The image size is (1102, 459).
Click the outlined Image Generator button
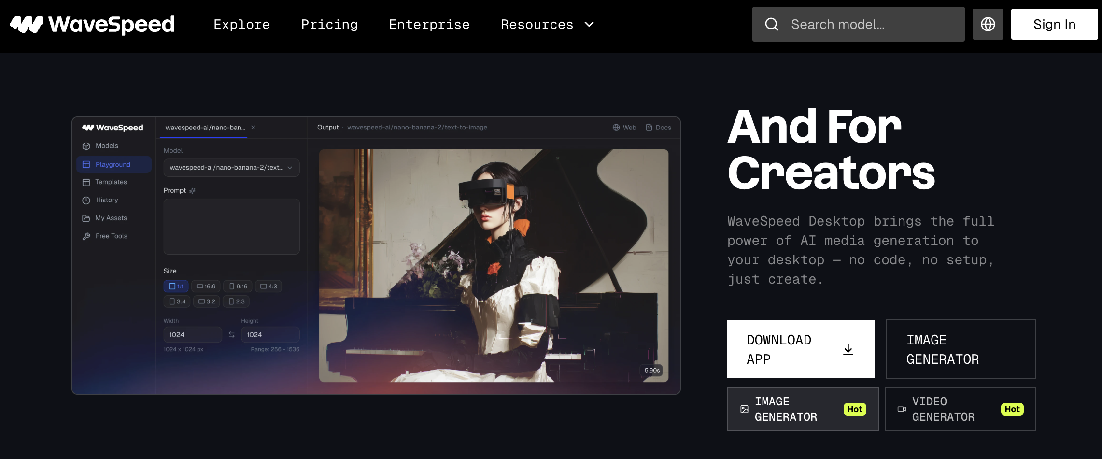click(x=961, y=349)
